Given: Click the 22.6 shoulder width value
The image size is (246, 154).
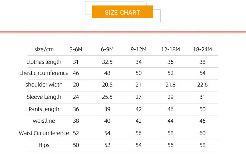Looking at the screenshot, I should (202, 85).
